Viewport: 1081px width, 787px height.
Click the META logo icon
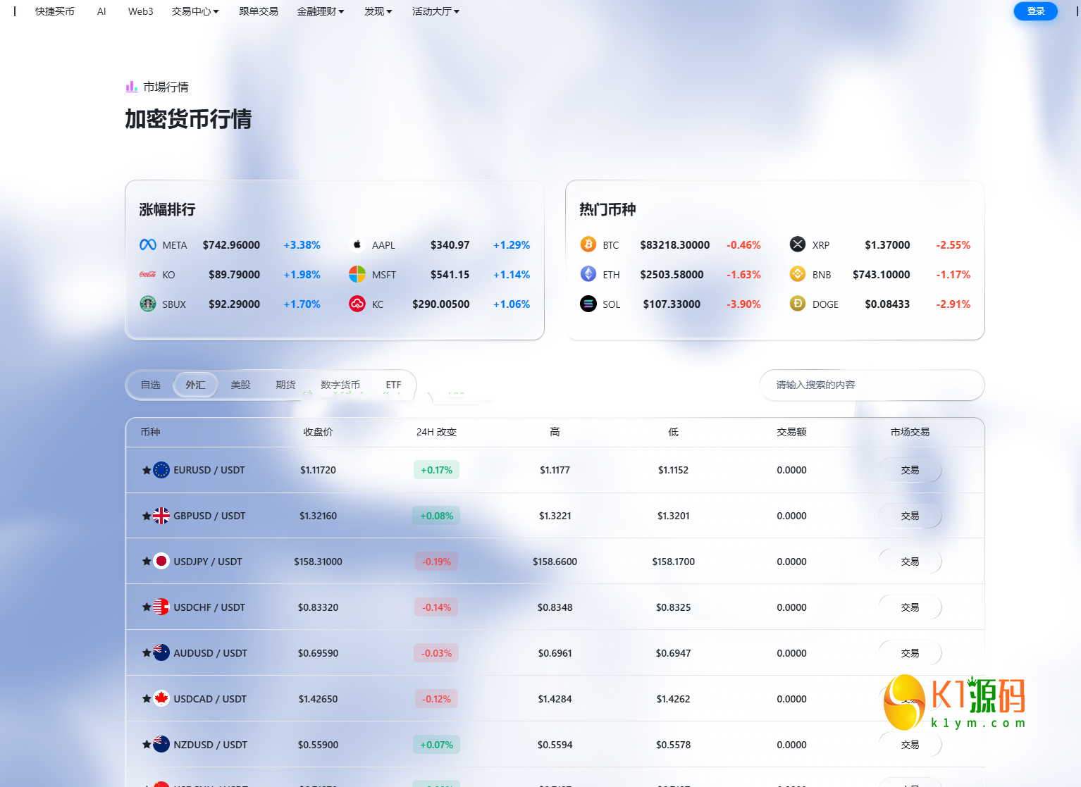148,245
